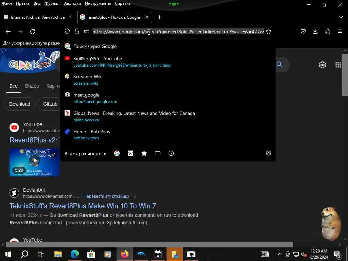Image resolution: width=348 pixels, height=261 pixels.
Task: Open the clock showing 12:20 AM
Action: 319,254
